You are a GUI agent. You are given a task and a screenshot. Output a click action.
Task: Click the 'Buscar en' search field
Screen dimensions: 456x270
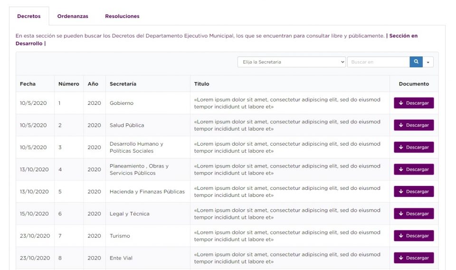pos(378,62)
